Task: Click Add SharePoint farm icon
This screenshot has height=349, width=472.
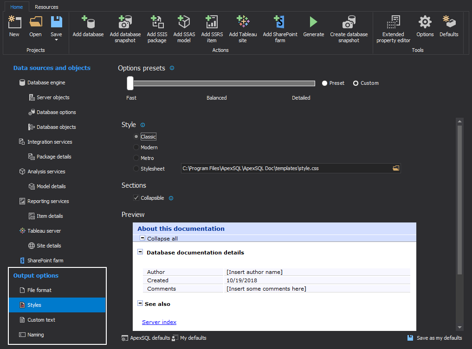Action: [280, 22]
